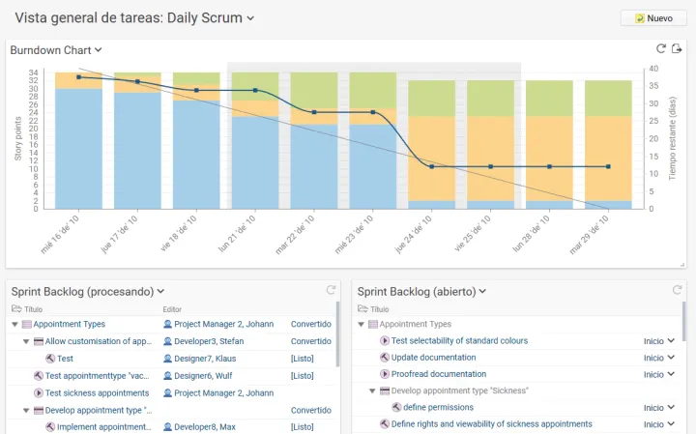Viewport: 696px width, 434px height.
Task: Click the Proofread documentation play icon
Action: pos(385,374)
